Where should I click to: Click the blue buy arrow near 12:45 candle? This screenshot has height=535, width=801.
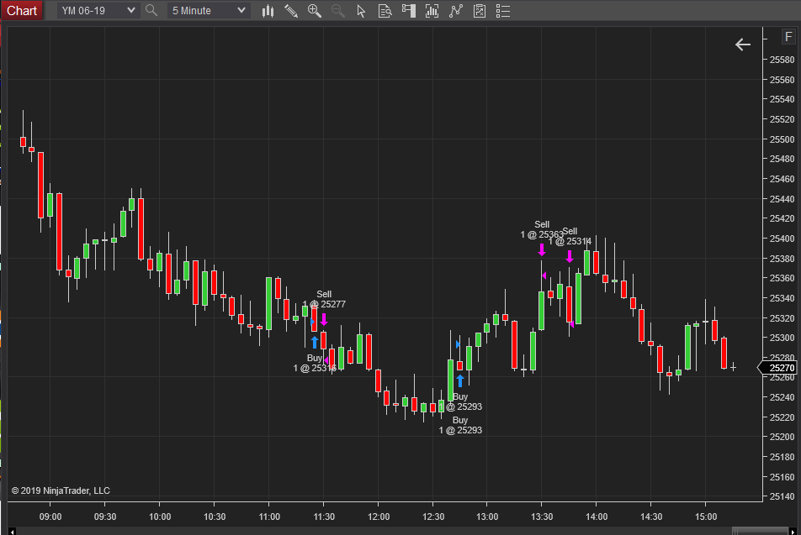click(x=459, y=380)
